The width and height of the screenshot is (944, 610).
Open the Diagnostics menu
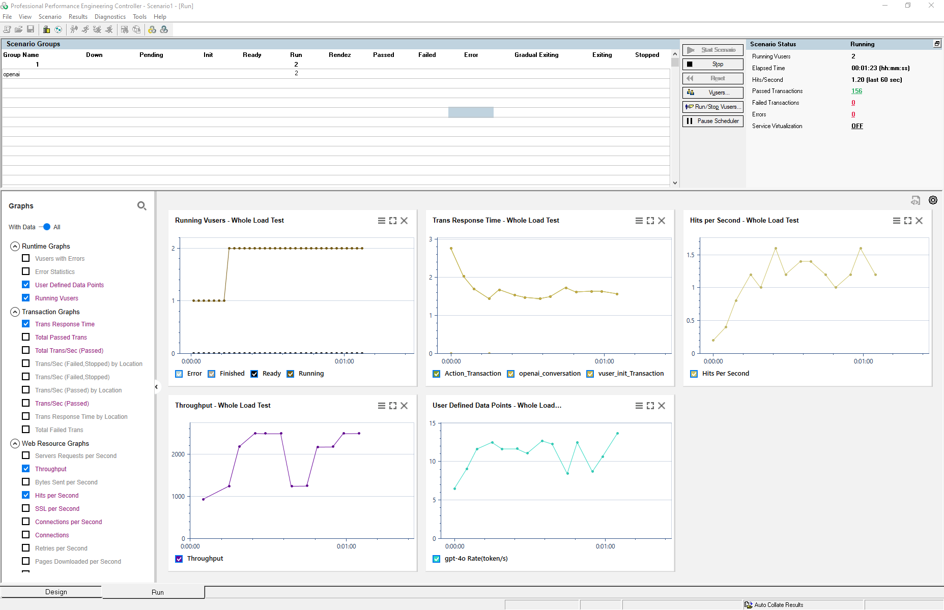pyautogui.click(x=110, y=17)
